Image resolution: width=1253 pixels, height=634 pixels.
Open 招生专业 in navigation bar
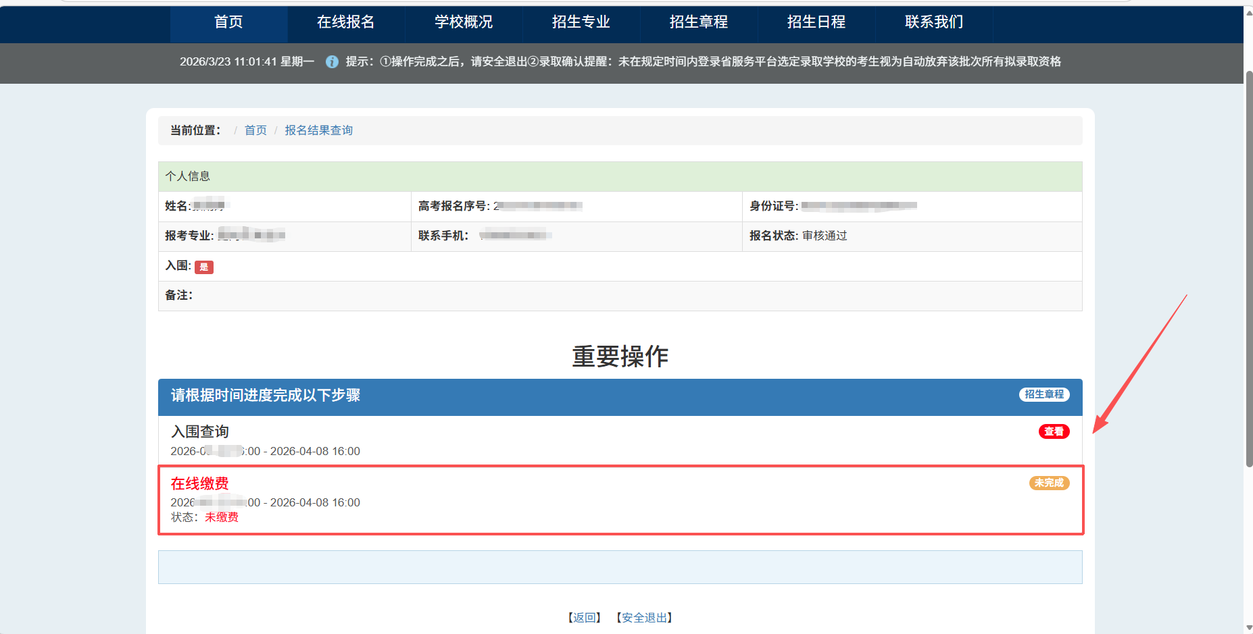tap(581, 22)
